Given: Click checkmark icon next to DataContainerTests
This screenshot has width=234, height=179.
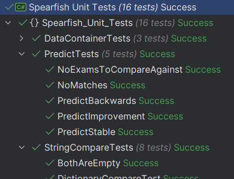Looking at the screenshot, I should [36, 38].
